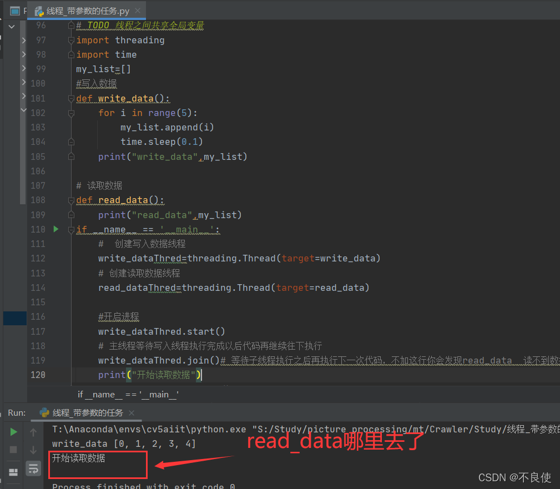Click the Stop process square in the Run panel
560x489 pixels.
click(x=13, y=450)
